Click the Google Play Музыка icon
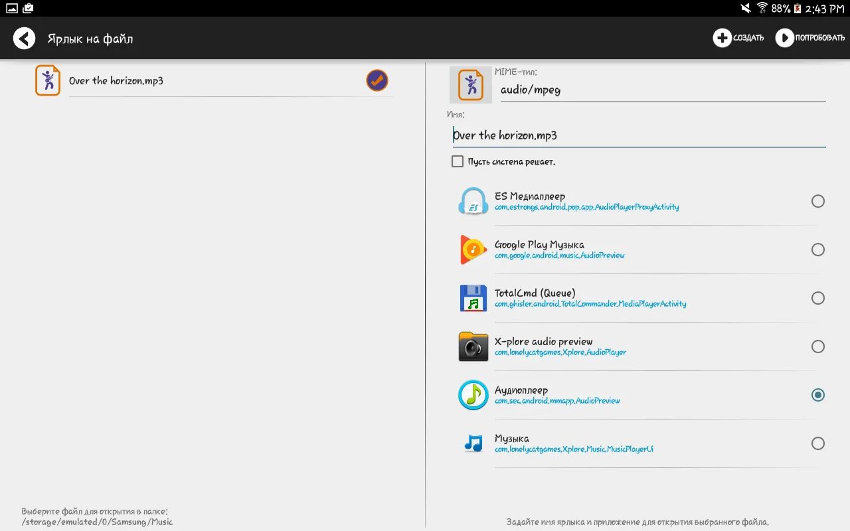The width and height of the screenshot is (850, 531). (x=473, y=250)
